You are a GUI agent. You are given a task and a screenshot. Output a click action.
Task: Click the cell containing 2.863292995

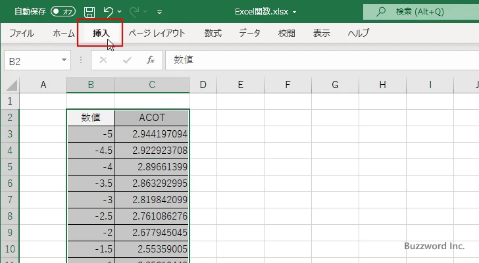[x=152, y=183]
